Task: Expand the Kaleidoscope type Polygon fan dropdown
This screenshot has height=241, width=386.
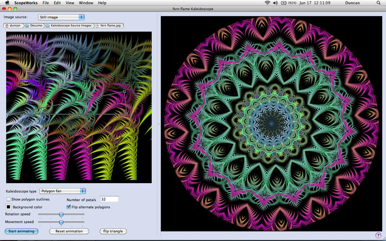Action: (x=62, y=191)
